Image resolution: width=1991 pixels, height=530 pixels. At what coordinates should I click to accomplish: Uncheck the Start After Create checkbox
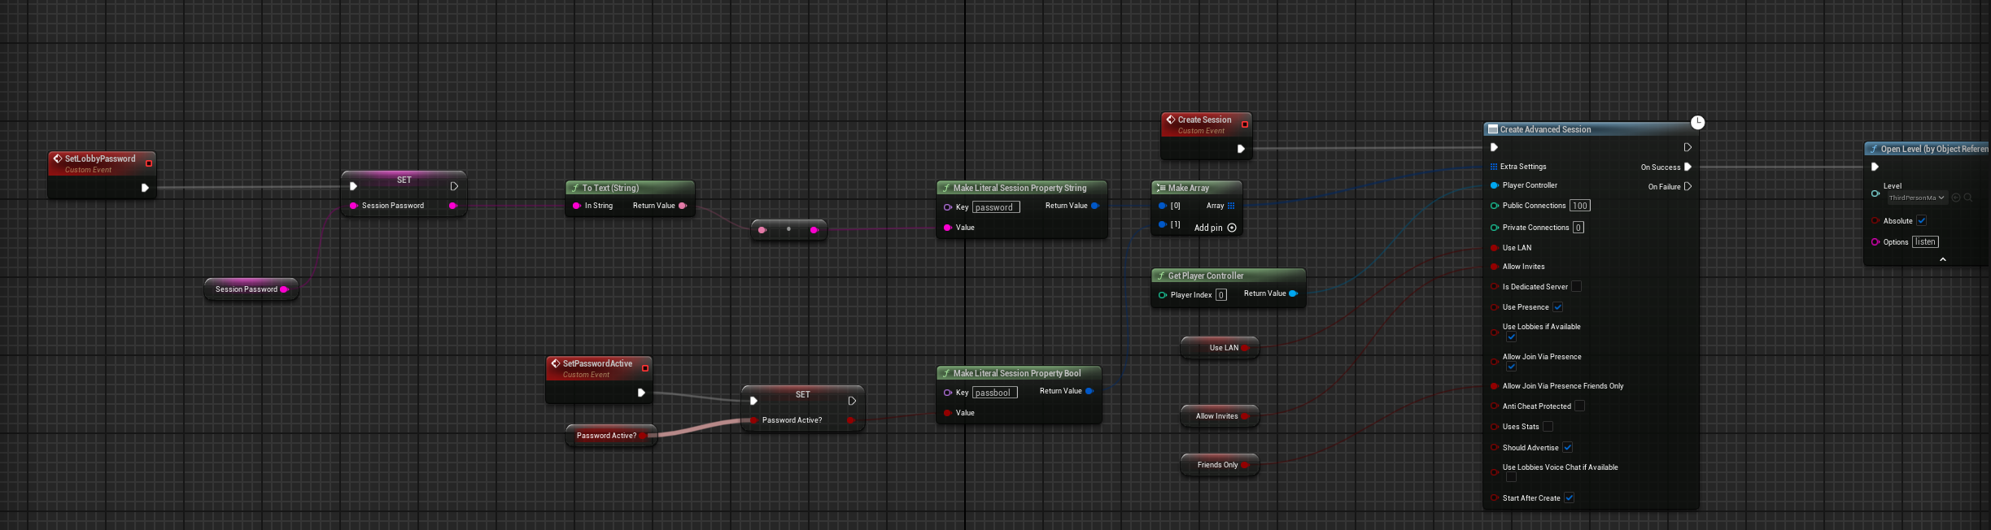point(1569,497)
